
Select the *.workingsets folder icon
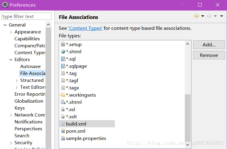pyautogui.click(x=63, y=95)
